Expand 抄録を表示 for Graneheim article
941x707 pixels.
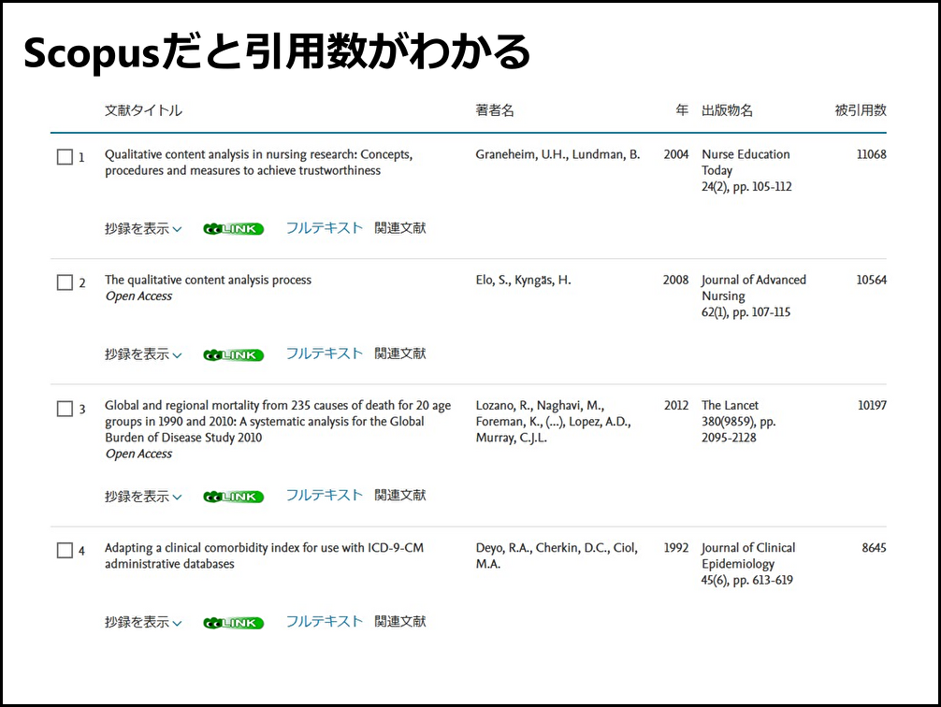143,229
